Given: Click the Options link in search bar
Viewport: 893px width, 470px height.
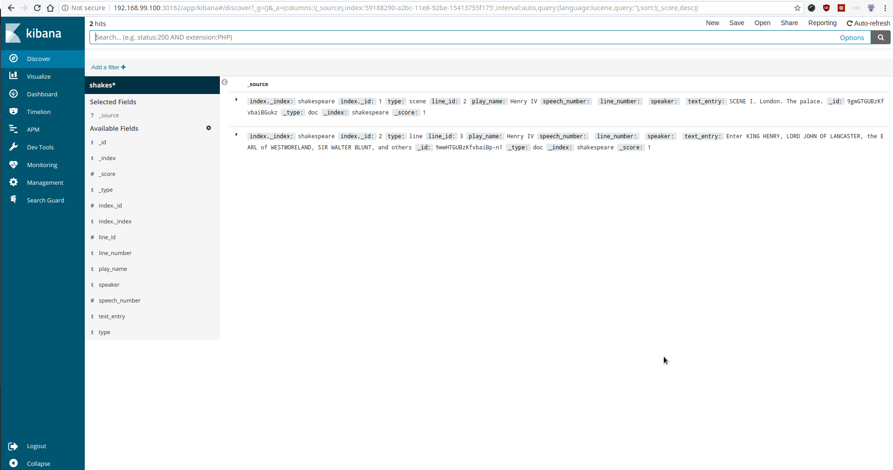Looking at the screenshot, I should [x=852, y=38].
